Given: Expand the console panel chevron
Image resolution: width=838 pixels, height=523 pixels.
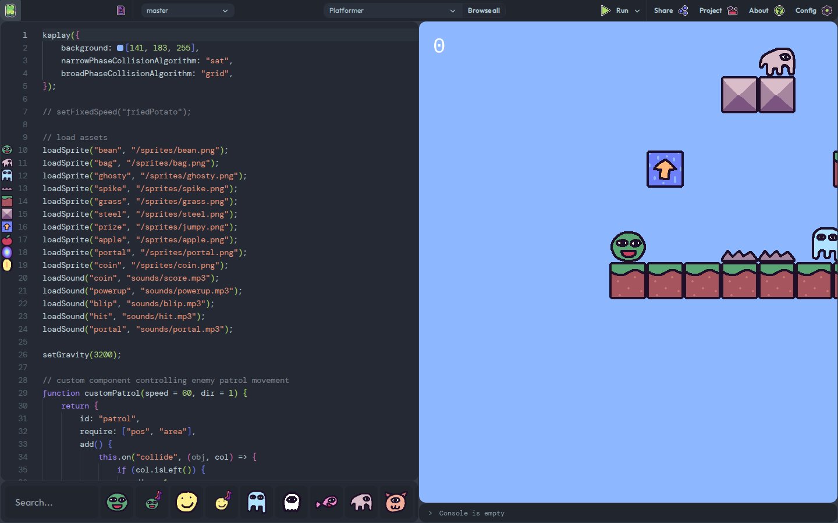Looking at the screenshot, I should coord(430,513).
